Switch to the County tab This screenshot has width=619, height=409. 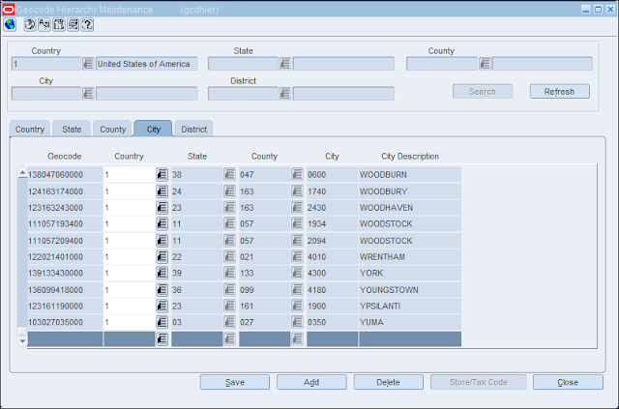(x=112, y=130)
